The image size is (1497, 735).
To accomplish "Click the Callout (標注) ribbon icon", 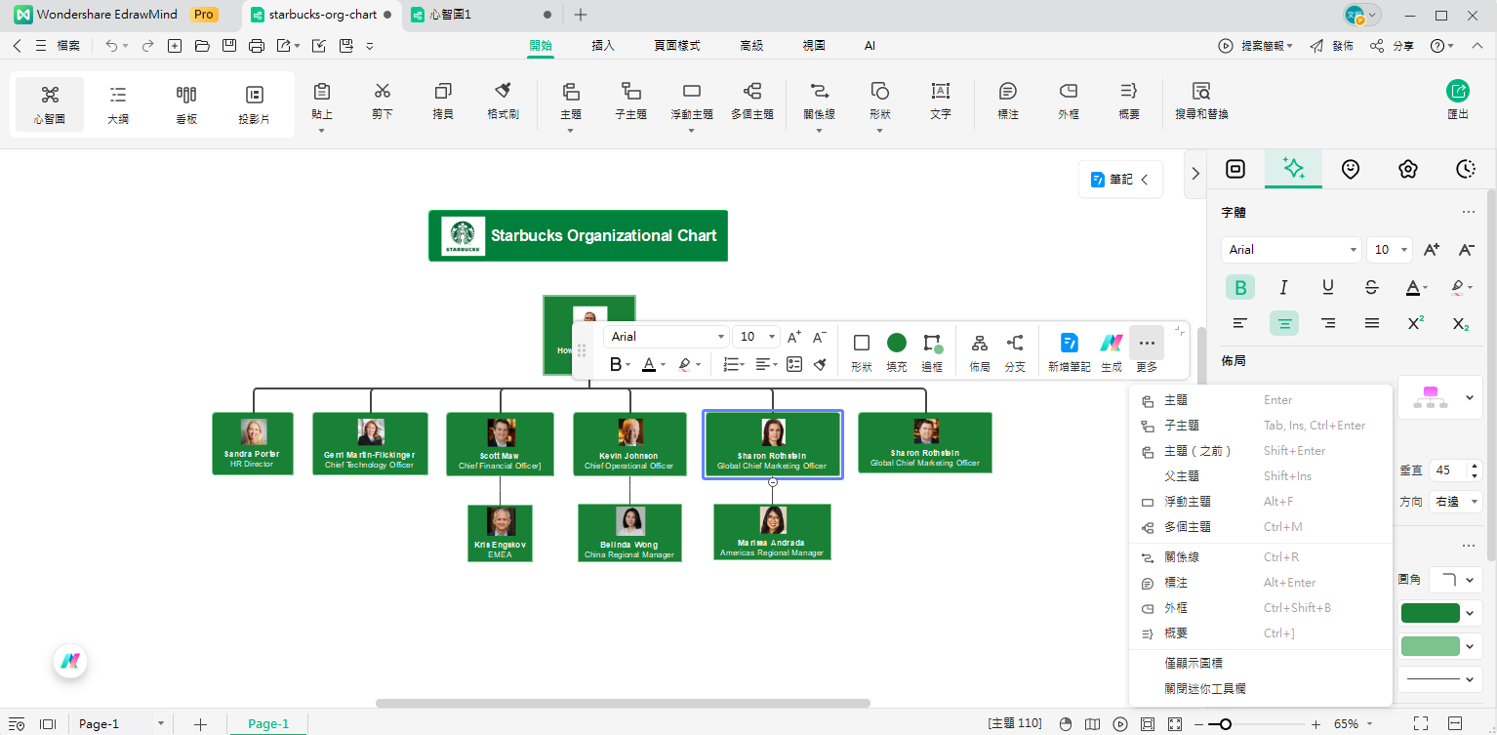I will pos(1008,101).
